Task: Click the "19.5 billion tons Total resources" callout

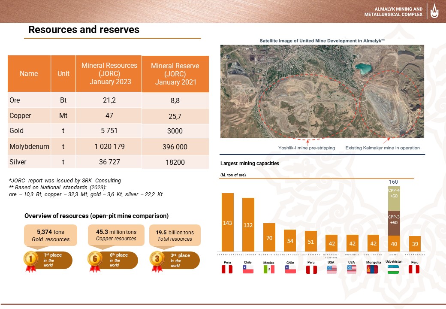Action: 175,236
